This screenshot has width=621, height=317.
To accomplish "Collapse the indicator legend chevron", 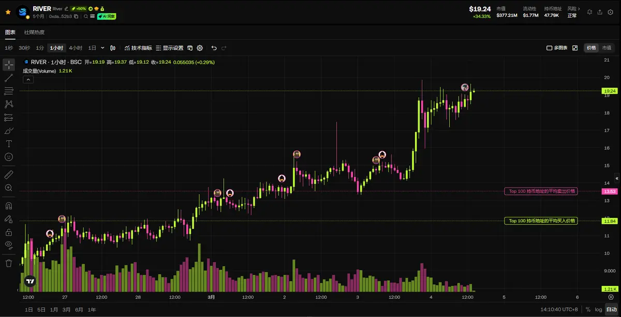I will tap(28, 79).
